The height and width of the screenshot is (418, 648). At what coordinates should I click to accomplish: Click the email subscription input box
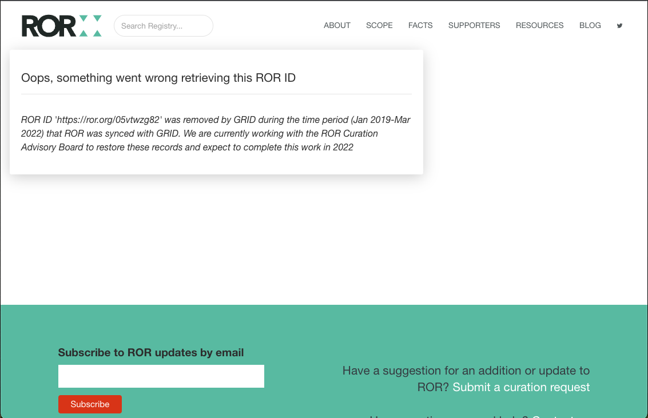[161, 376]
